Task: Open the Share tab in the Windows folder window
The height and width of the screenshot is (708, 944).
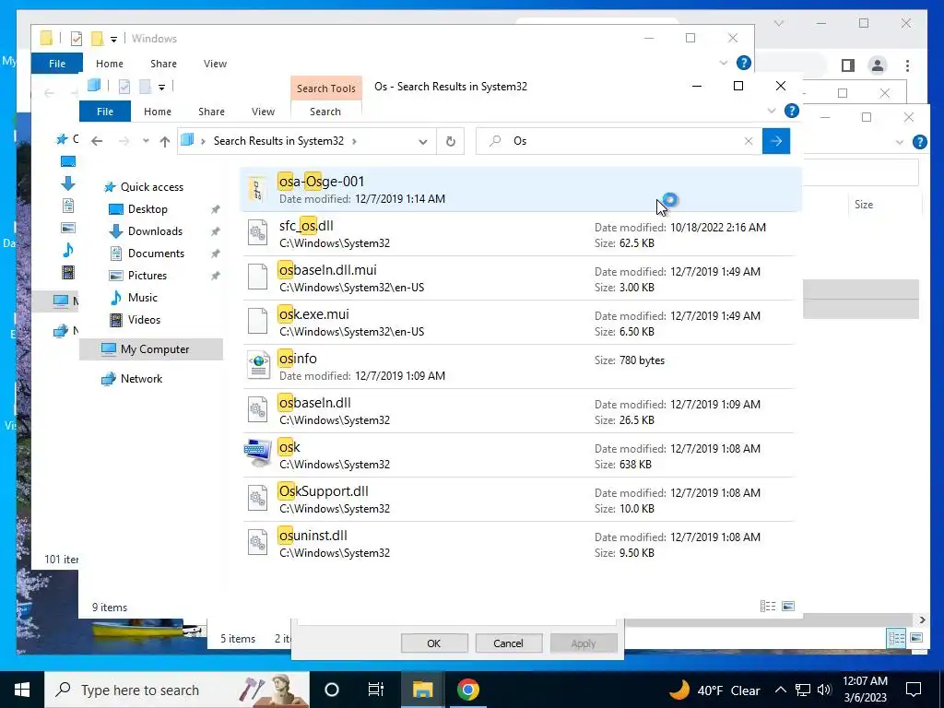Action: pyautogui.click(x=164, y=64)
